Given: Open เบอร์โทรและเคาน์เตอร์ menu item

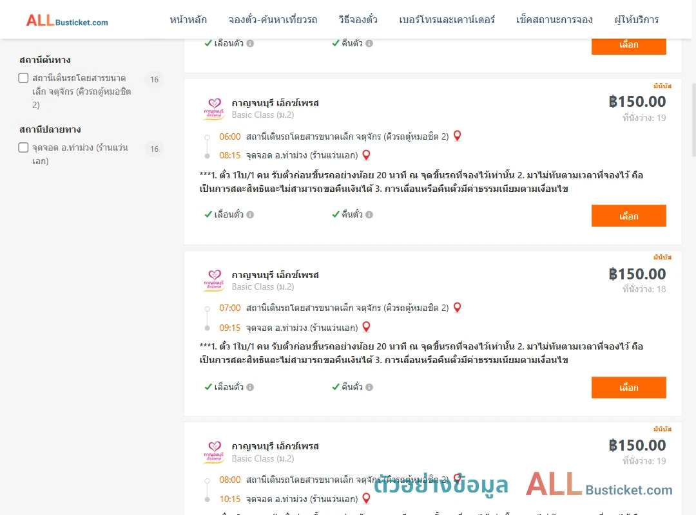Looking at the screenshot, I should (447, 20).
